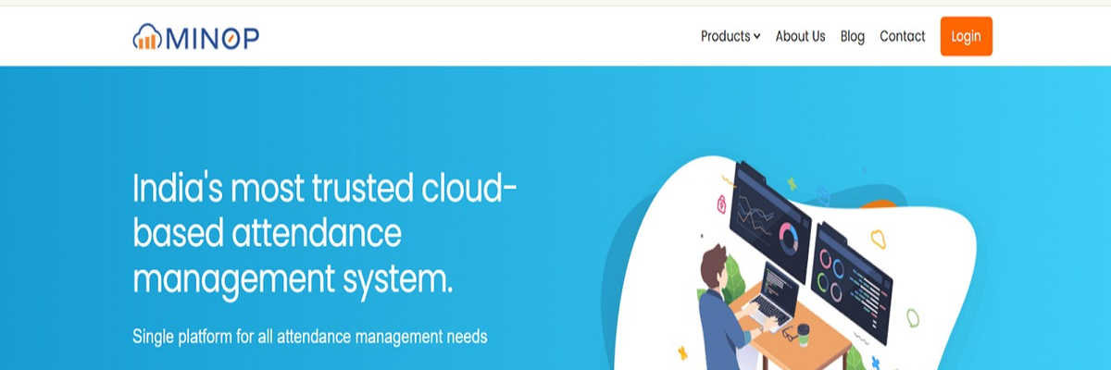Click the green speech bubble icon
Screen dimensions: 1111x370
[x=912, y=317]
